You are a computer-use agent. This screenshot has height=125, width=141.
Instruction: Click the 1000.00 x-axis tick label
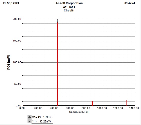pyautogui.click(x=102, y=108)
